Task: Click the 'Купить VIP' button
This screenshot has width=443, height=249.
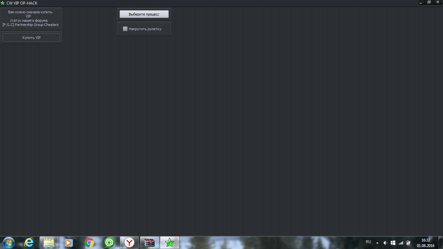Action: 31,38
